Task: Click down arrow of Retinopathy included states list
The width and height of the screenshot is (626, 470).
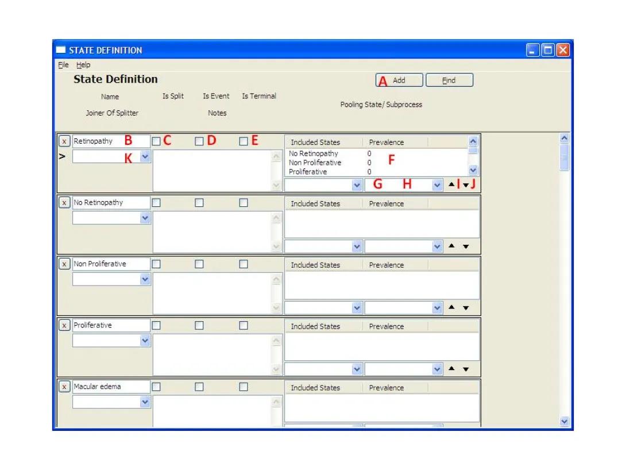Action: click(473, 171)
